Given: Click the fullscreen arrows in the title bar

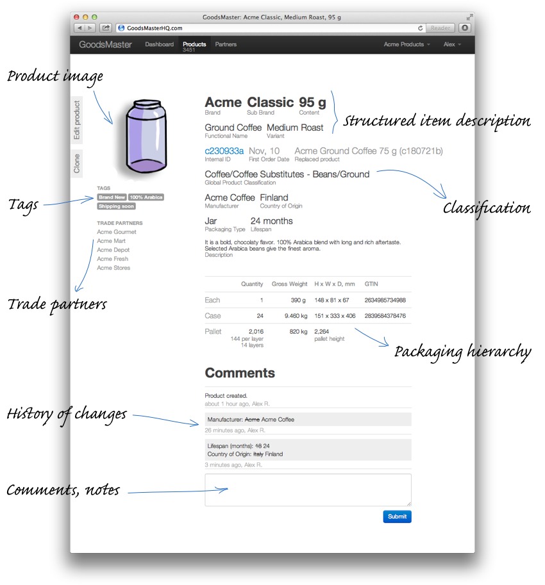Looking at the screenshot, I should pyautogui.click(x=469, y=16).
